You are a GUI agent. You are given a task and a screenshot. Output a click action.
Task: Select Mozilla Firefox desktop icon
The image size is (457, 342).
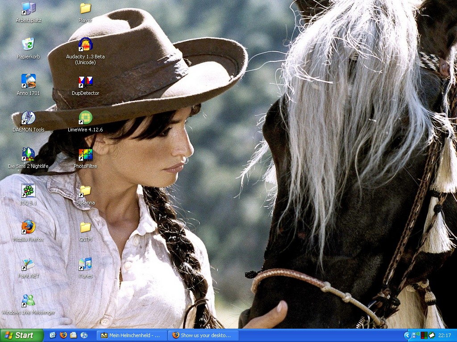pyautogui.click(x=29, y=227)
